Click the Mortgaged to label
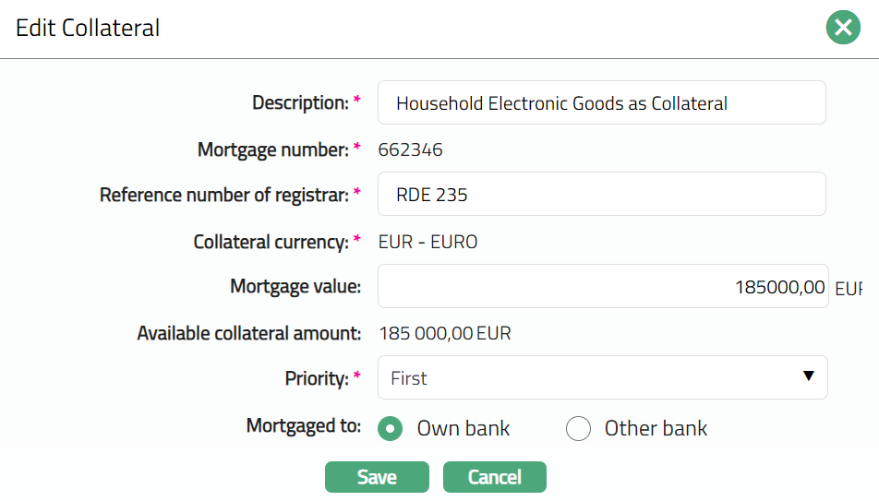Viewport: 879px width, 501px height. pyautogui.click(x=303, y=425)
